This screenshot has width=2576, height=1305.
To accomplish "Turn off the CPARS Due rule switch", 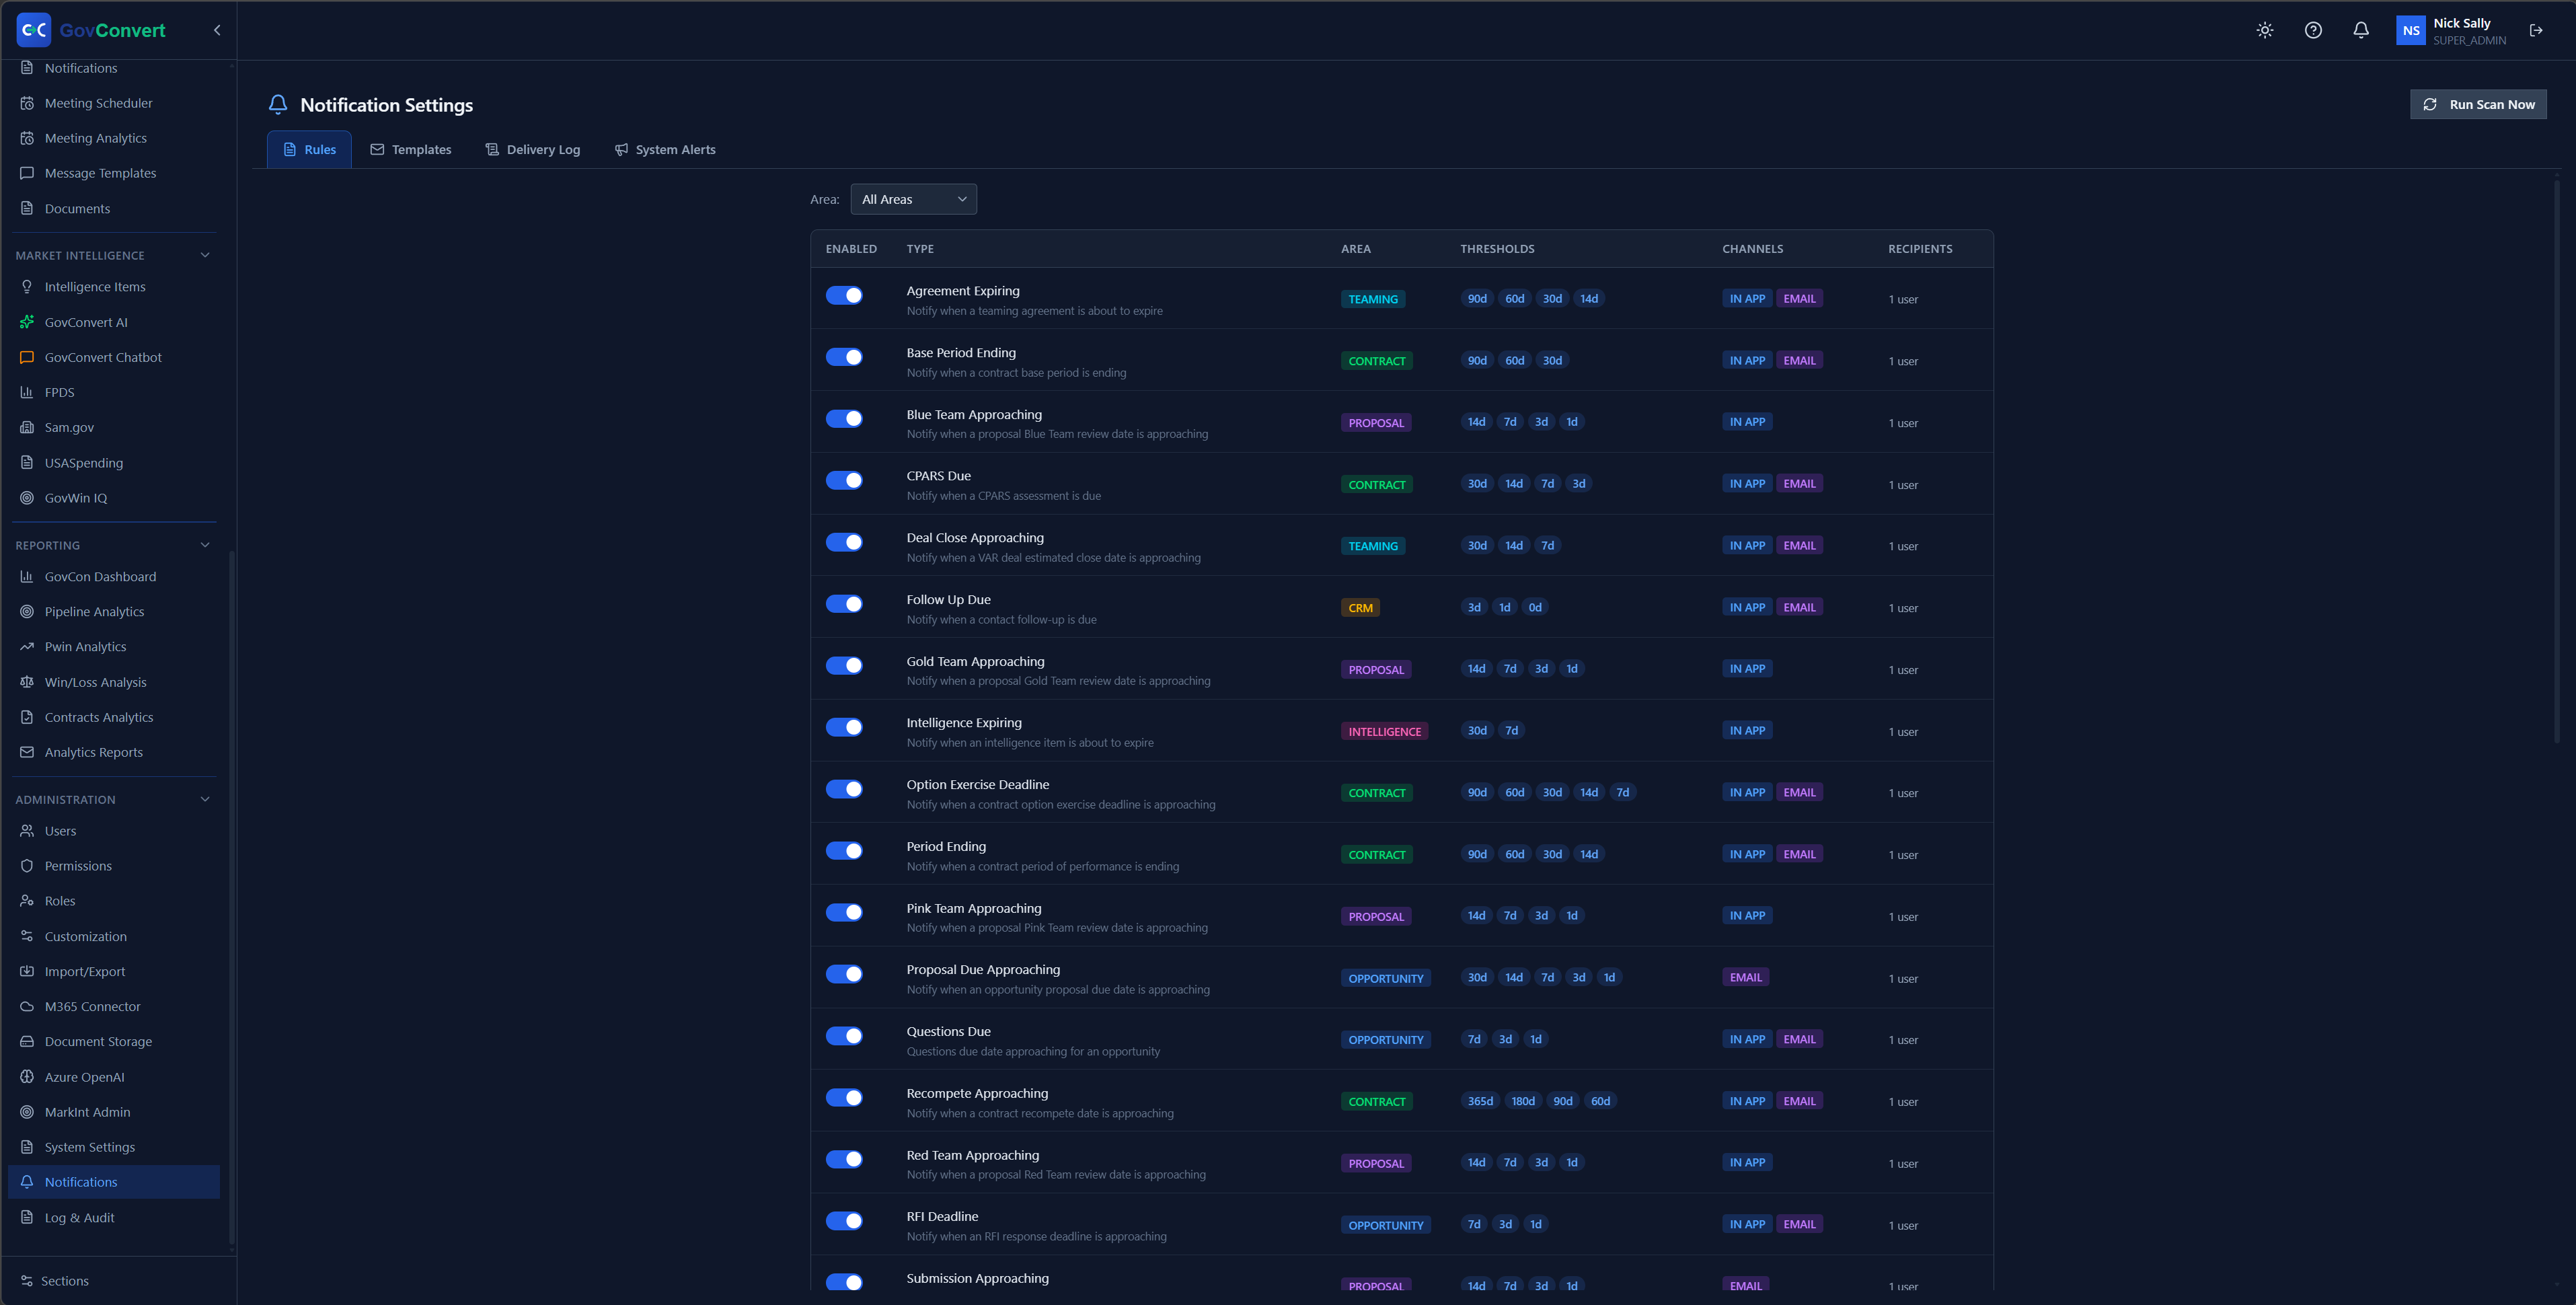I will (844, 480).
